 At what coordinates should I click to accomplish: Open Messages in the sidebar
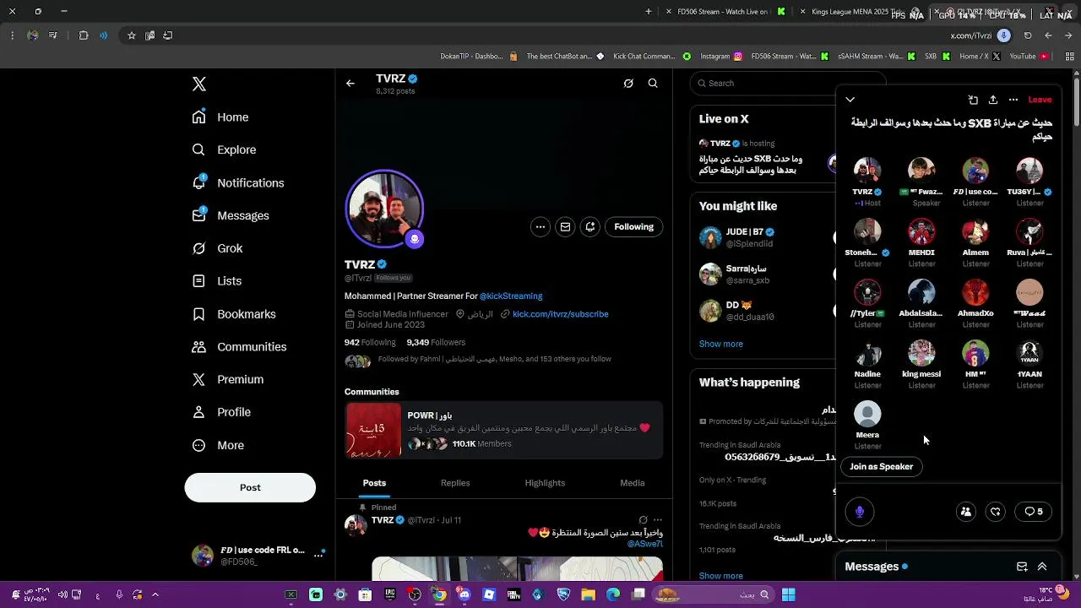(231, 215)
